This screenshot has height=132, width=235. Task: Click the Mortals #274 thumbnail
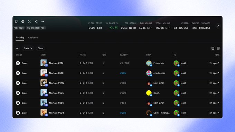[x=44, y=63]
